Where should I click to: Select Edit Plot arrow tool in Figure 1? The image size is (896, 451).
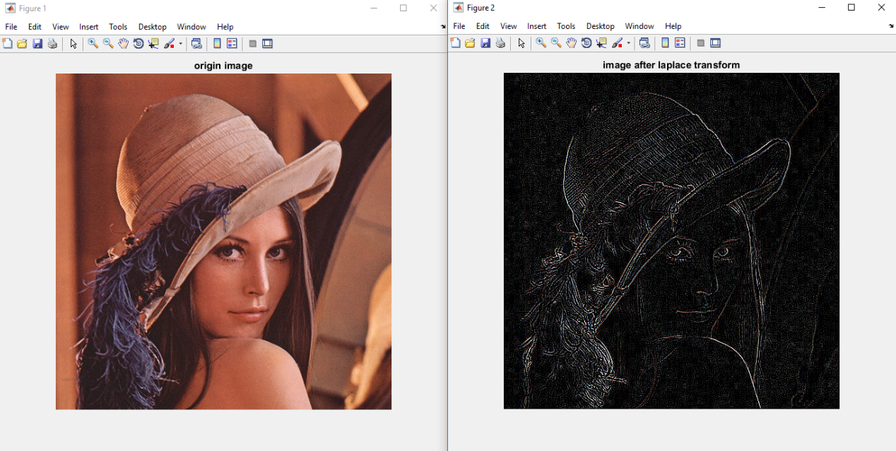tap(73, 44)
